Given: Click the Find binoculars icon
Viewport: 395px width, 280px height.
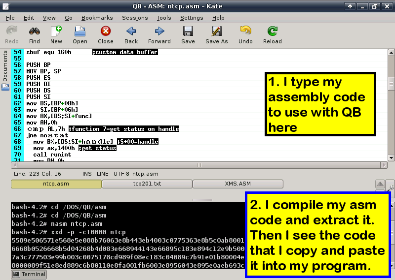Looking at the screenshot, I should pos(34,34).
